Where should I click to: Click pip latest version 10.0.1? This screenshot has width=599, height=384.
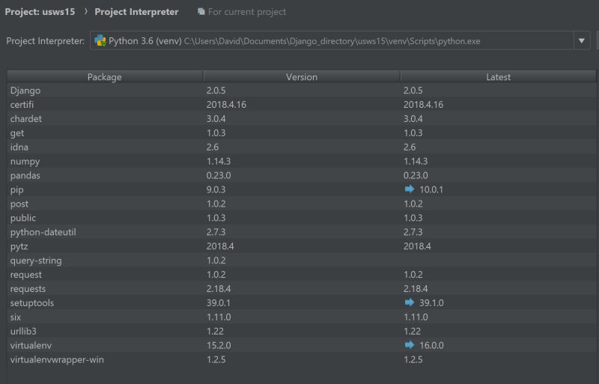click(x=431, y=189)
